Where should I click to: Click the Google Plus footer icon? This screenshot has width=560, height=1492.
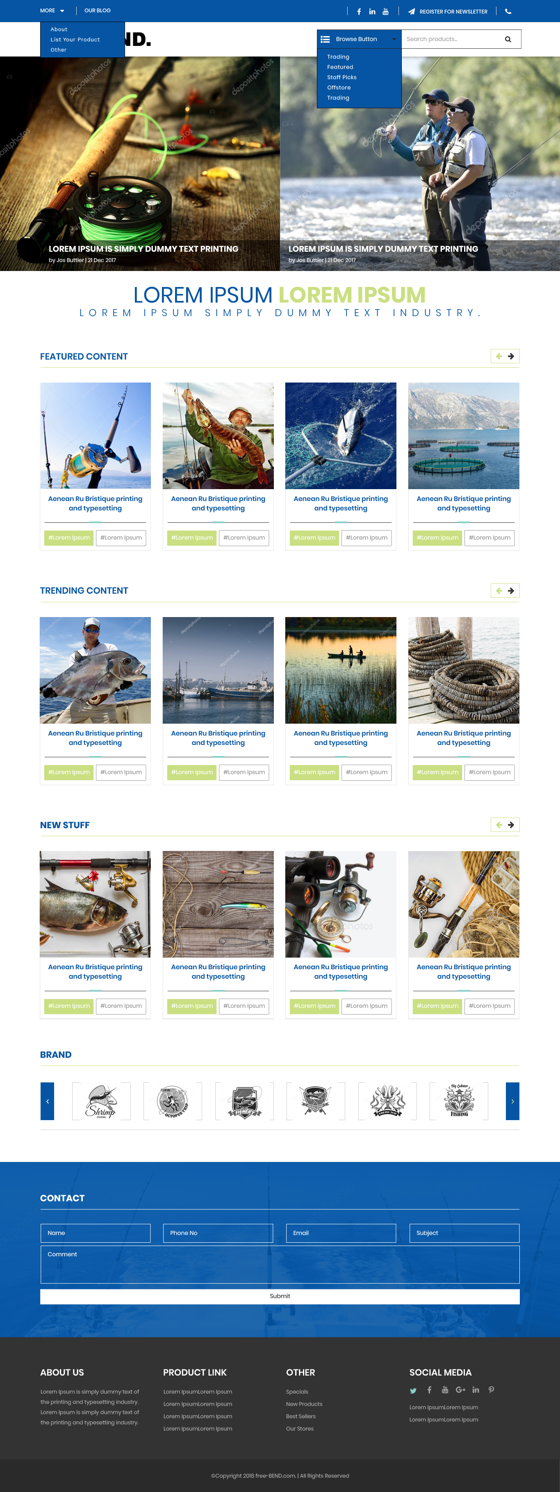click(460, 1390)
